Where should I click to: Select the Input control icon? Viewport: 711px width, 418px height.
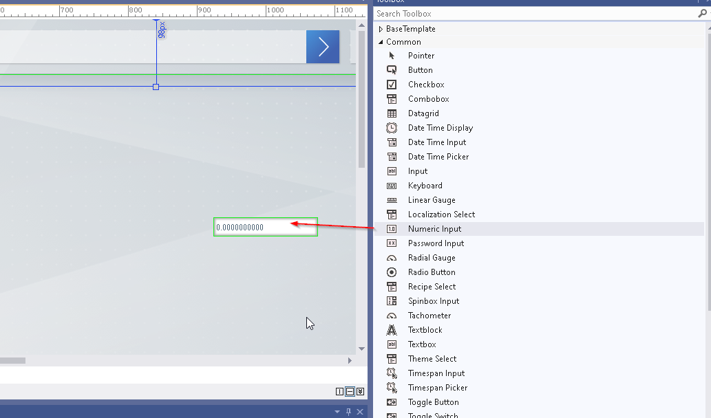coord(392,171)
